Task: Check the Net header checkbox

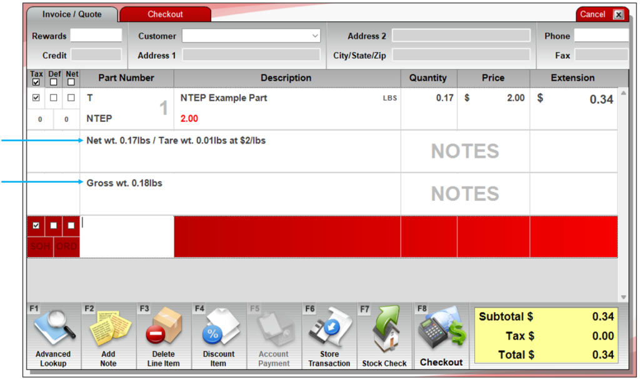Action: click(71, 82)
